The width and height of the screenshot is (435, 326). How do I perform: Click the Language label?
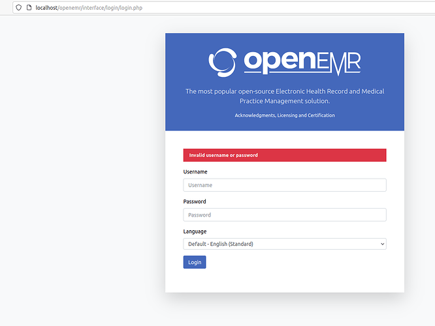point(195,231)
